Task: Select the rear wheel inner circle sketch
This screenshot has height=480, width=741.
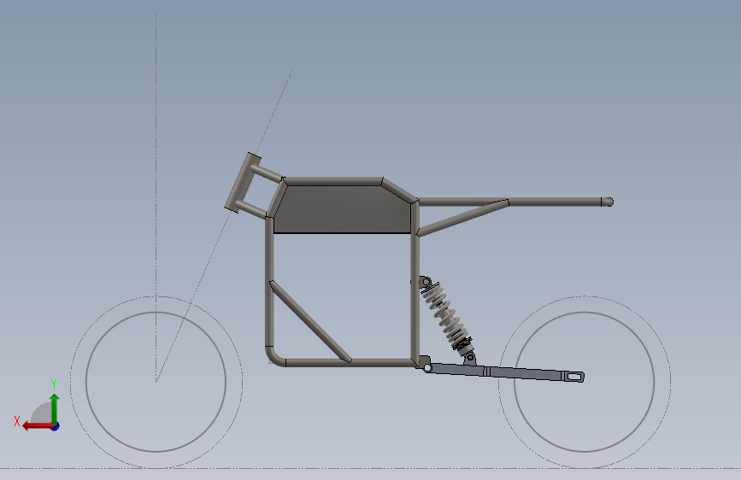Action: tap(584, 382)
